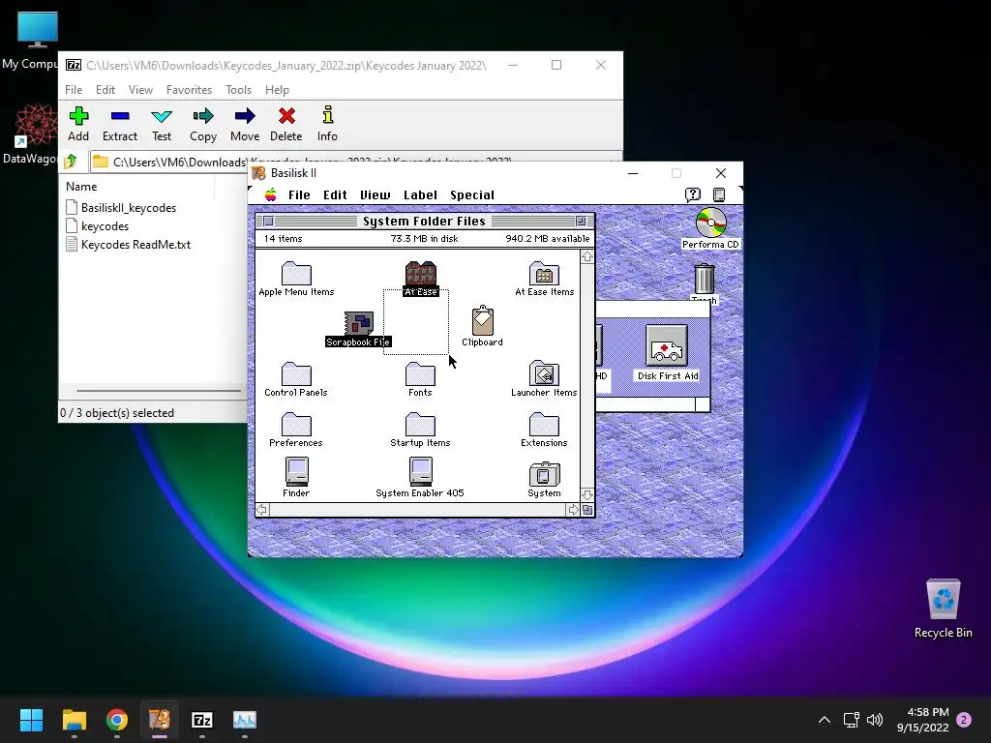Open File Explorer from the taskbar
991x743 pixels.
pyautogui.click(x=74, y=720)
